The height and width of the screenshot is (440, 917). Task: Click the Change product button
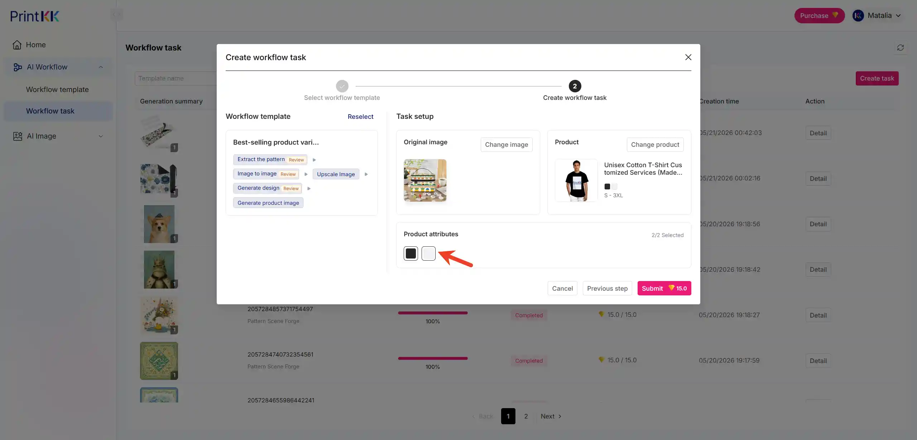pyautogui.click(x=655, y=145)
